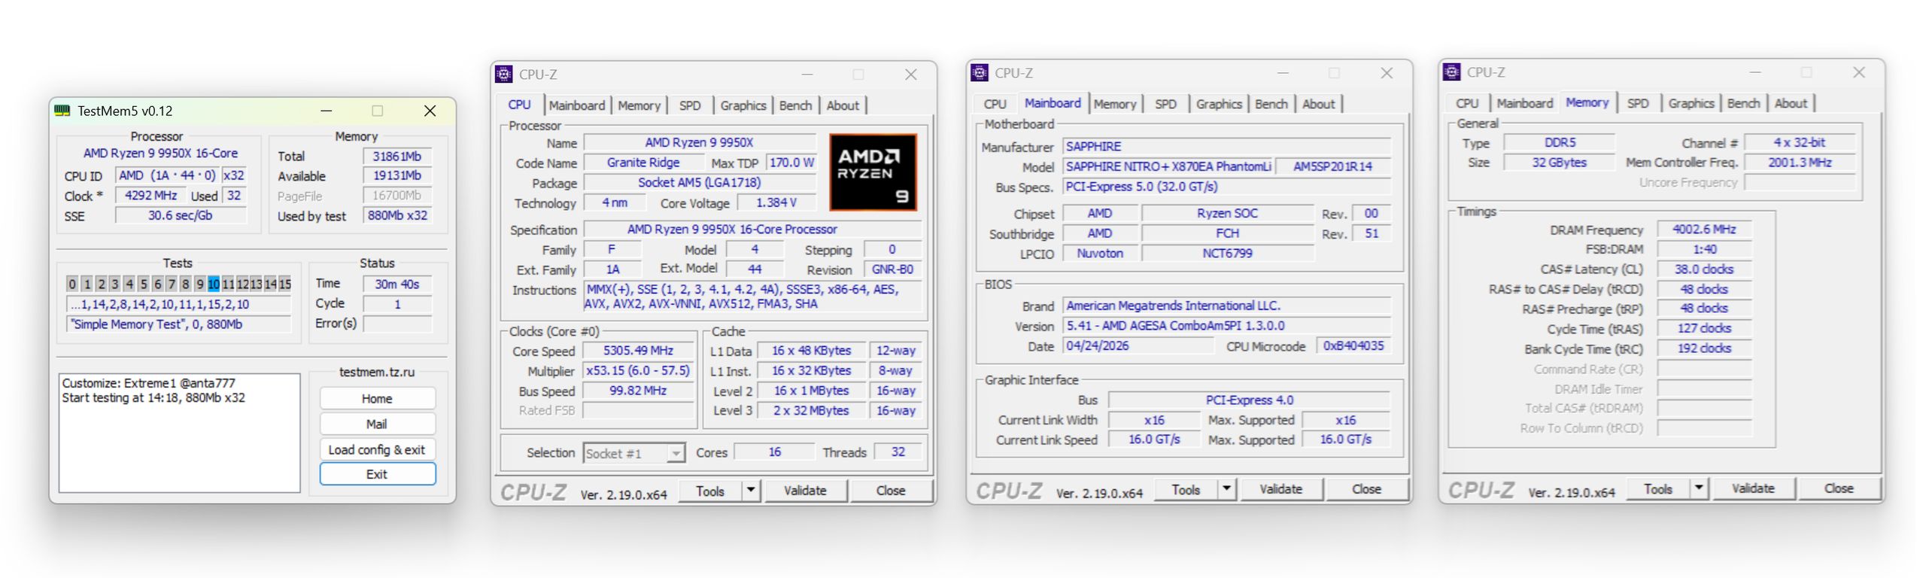Click the TestMem5 log text area
Image resolution: width=1926 pixels, height=578 pixels.
click(179, 433)
